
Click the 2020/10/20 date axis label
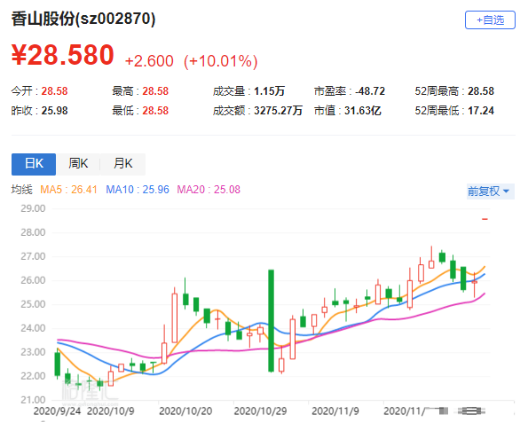coord(185,411)
